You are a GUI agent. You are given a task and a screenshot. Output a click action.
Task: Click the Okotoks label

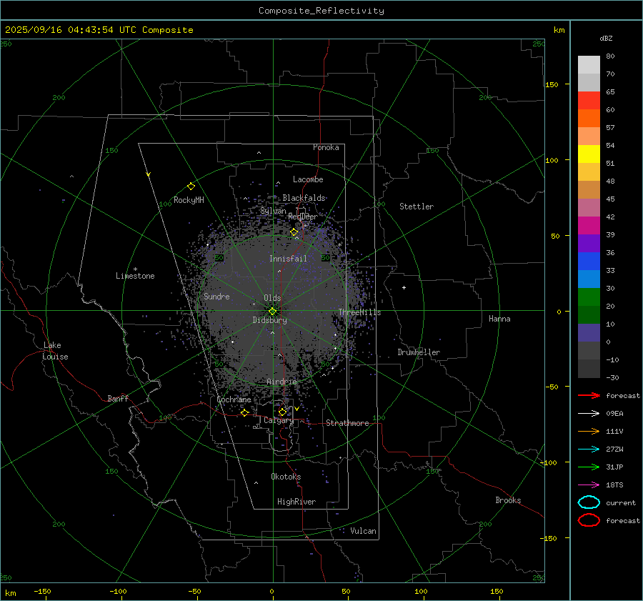point(286,477)
